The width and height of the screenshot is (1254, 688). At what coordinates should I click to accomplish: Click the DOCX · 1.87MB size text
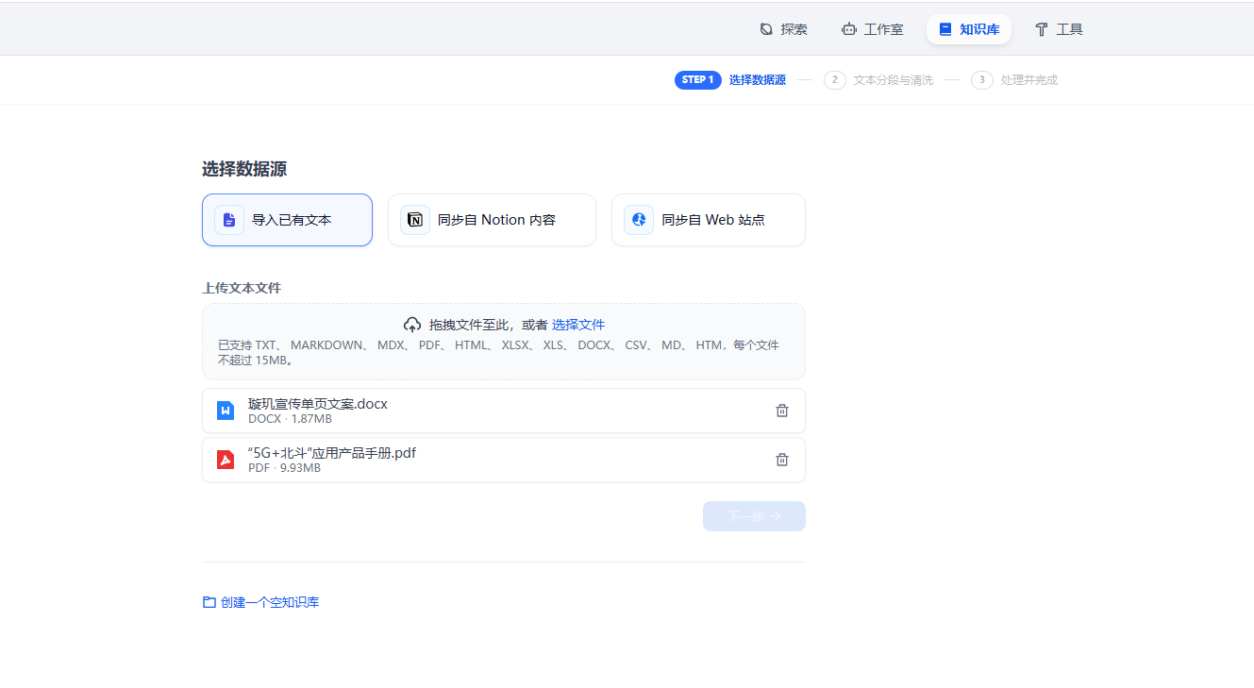290,419
